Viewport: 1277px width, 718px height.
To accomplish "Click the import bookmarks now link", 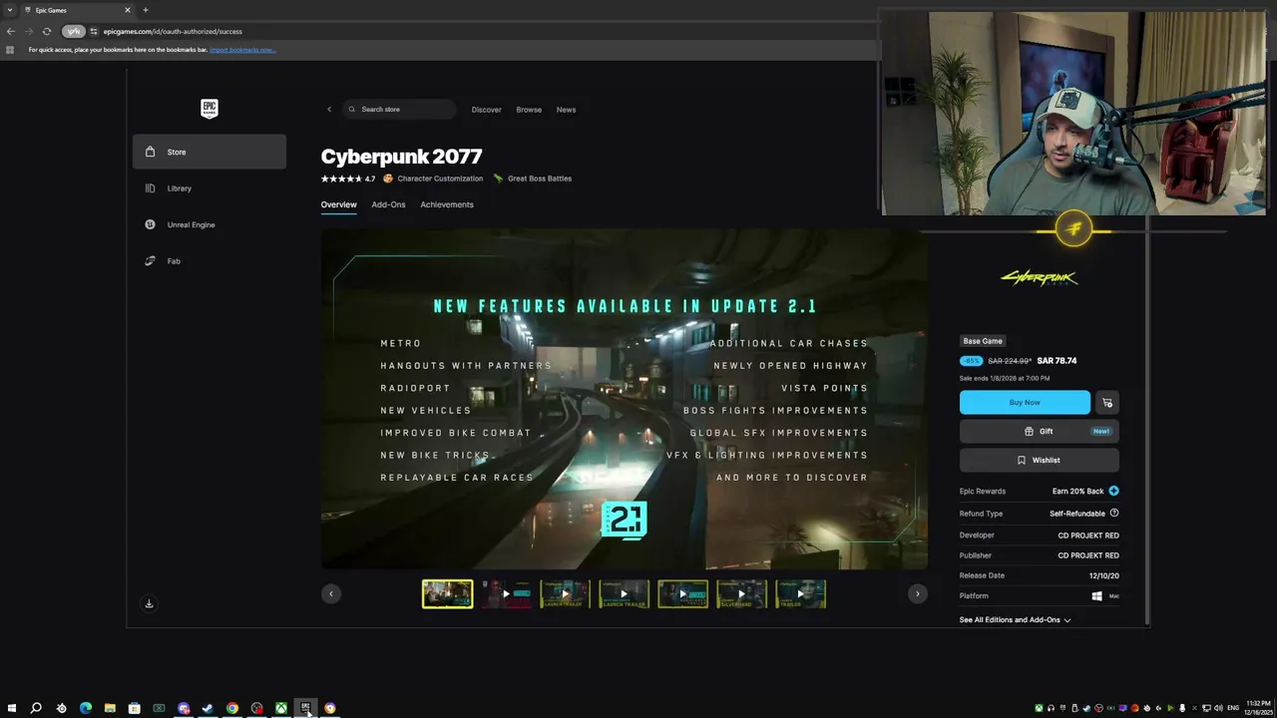I will click(x=242, y=50).
